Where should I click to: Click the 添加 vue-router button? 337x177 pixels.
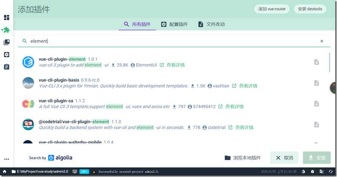272,9
